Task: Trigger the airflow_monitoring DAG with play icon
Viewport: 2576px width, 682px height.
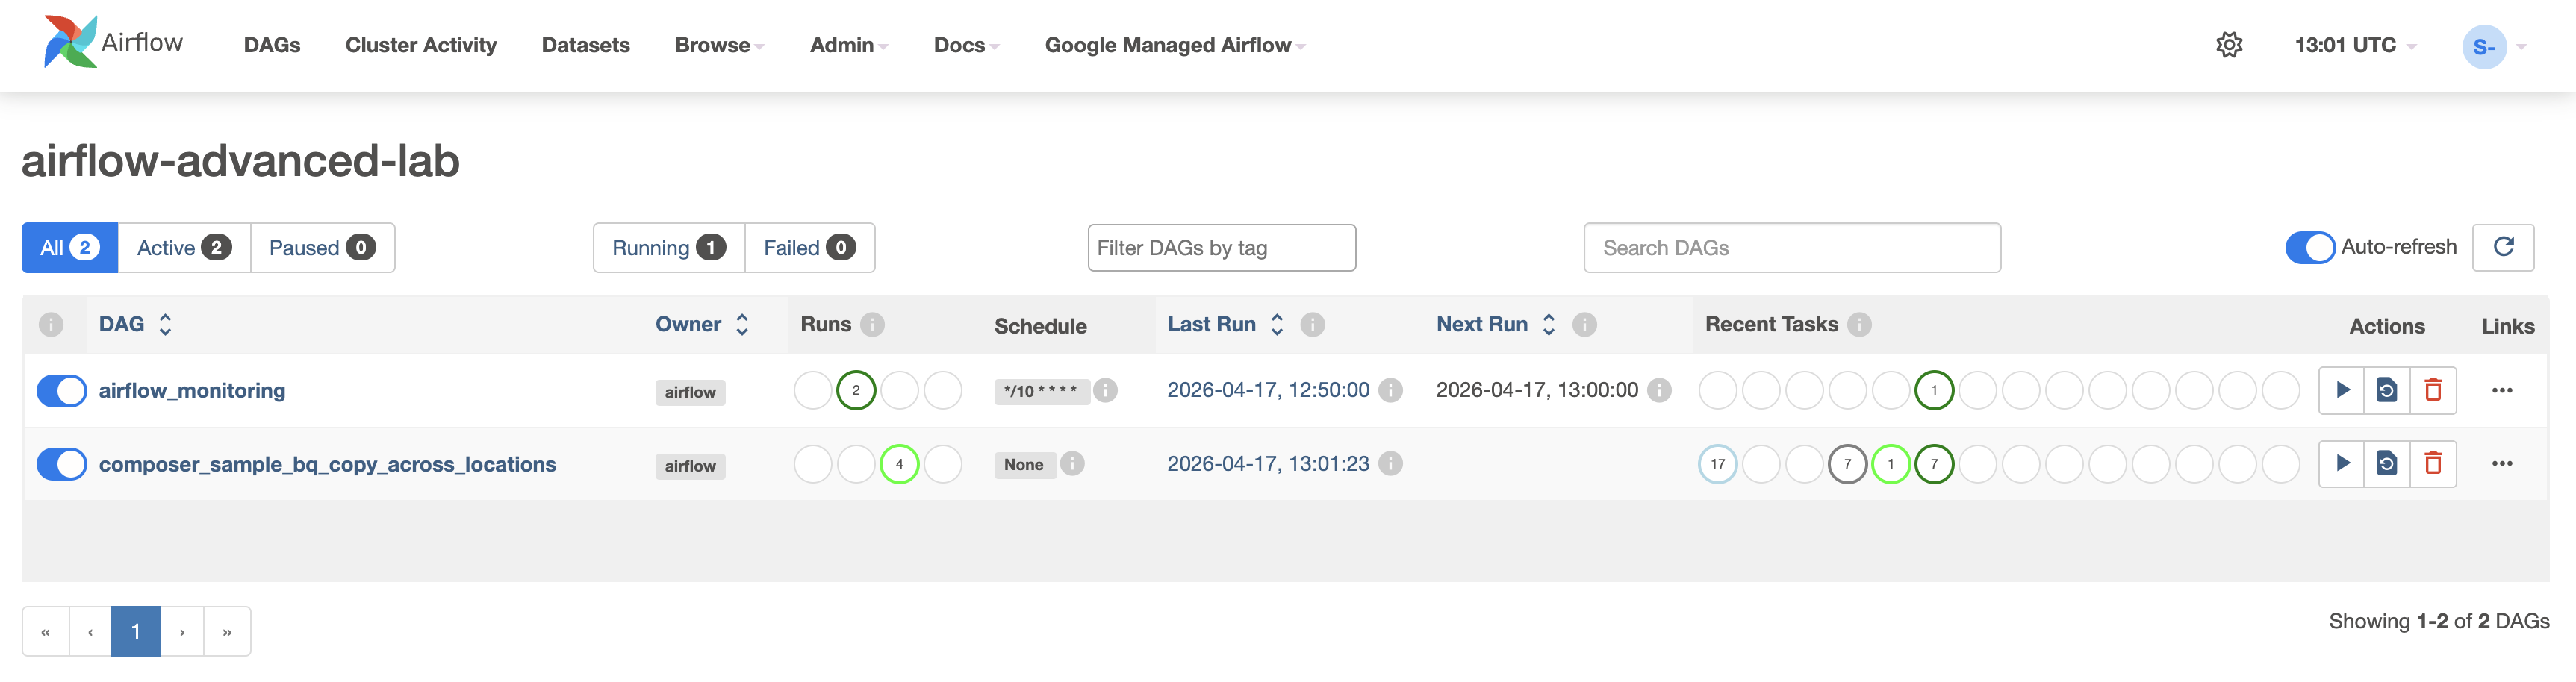Action: pos(2342,390)
